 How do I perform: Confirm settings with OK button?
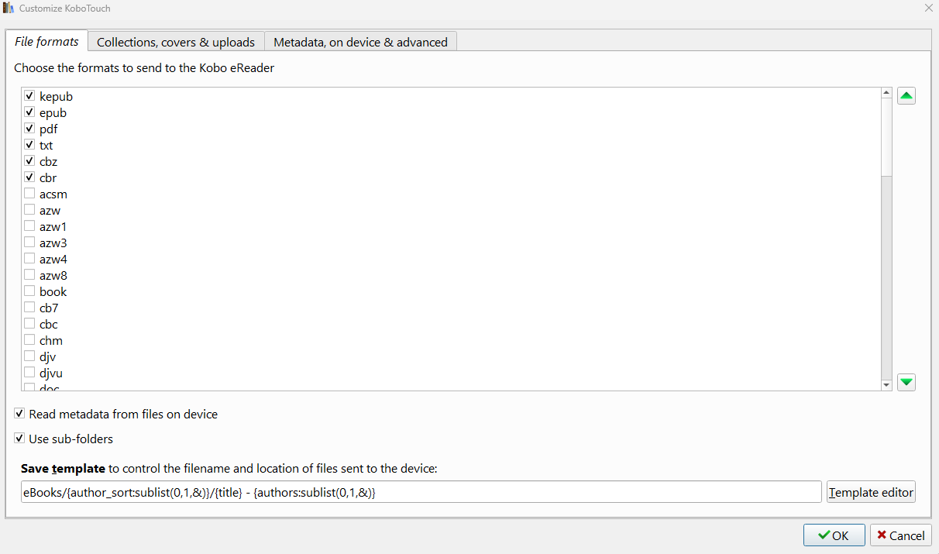coord(834,535)
